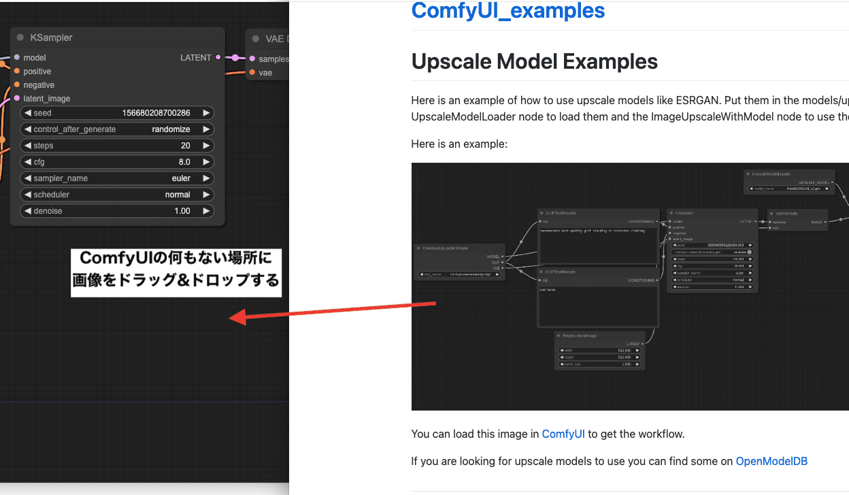Increase steps using the right arrow
849x495 pixels.
point(206,145)
